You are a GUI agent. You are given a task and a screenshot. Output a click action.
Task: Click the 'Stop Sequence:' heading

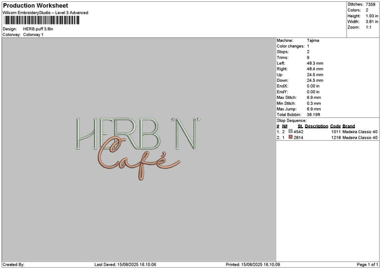coord(291,121)
